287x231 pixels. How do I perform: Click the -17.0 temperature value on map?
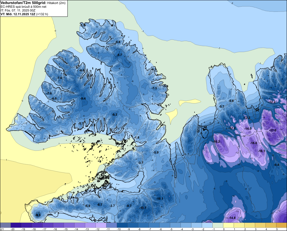[273, 130]
